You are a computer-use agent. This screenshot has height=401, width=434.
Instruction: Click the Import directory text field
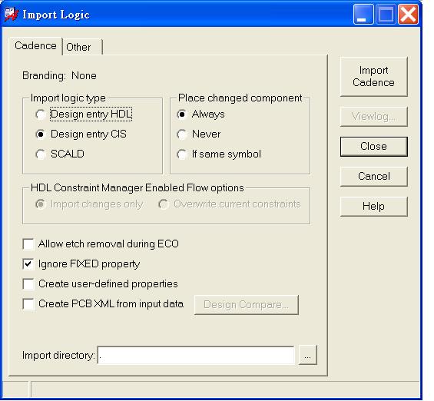(196, 356)
